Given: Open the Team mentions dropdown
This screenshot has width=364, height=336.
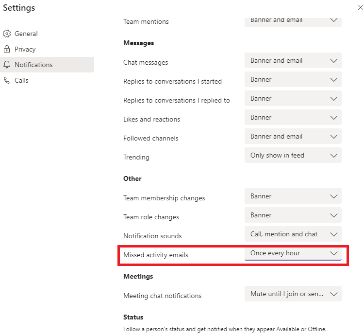Looking at the screenshot, I should coord(293,21).
